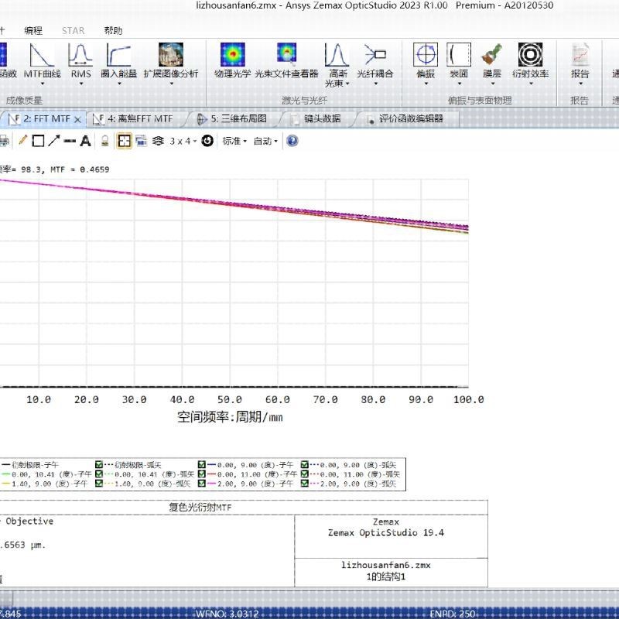Expand the 3 x 4 grid dropdown
The width and height of the screenshot is (619, 619).
pyautogui.click(x=183, y=141)
